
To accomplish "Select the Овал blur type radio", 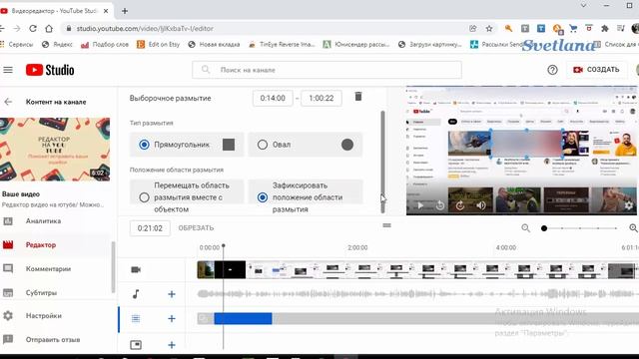I will (x=263, y=145).
